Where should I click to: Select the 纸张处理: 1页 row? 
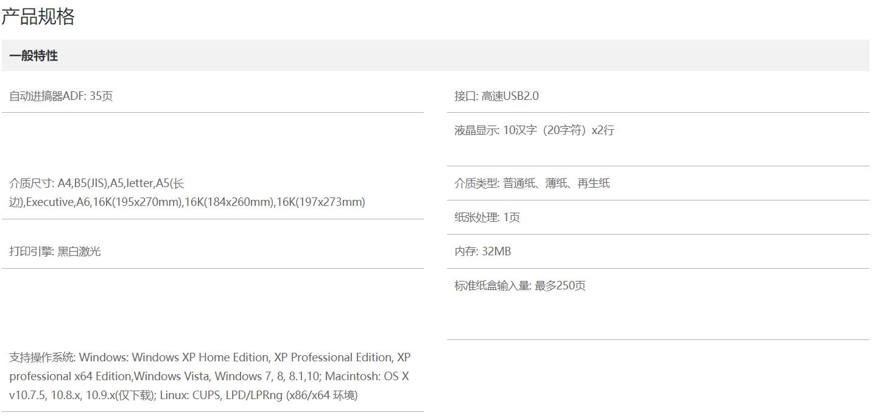pos(487,218)
